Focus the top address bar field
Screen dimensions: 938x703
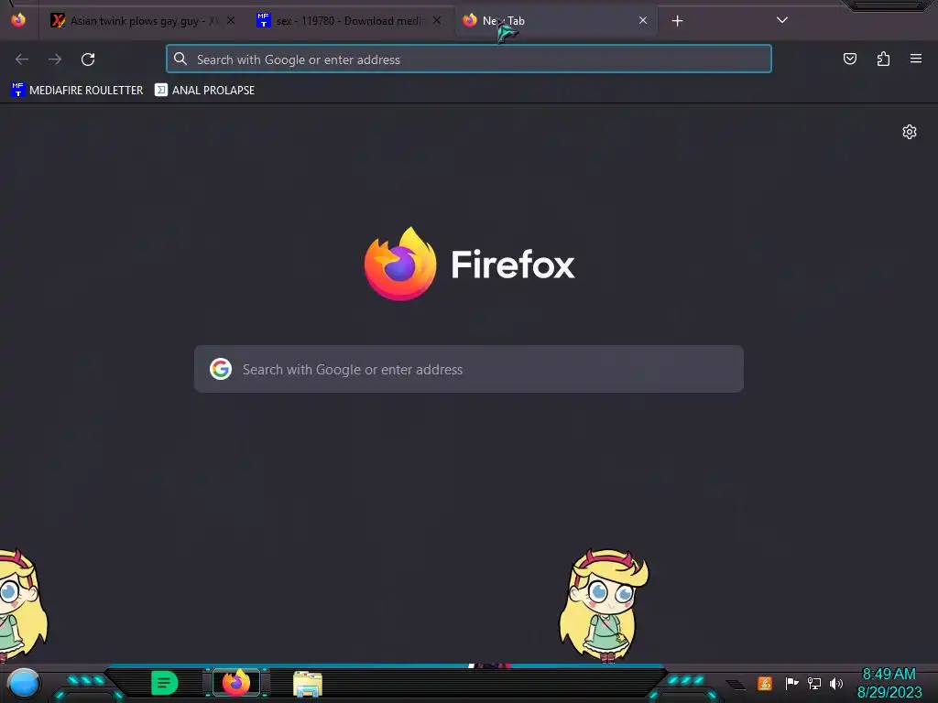469,59
